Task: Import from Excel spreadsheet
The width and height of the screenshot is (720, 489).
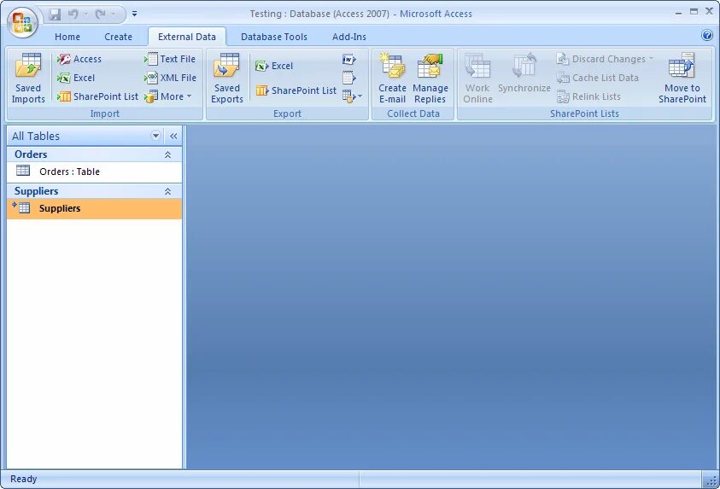Action: pyautogui.click(x=76, y=78)
